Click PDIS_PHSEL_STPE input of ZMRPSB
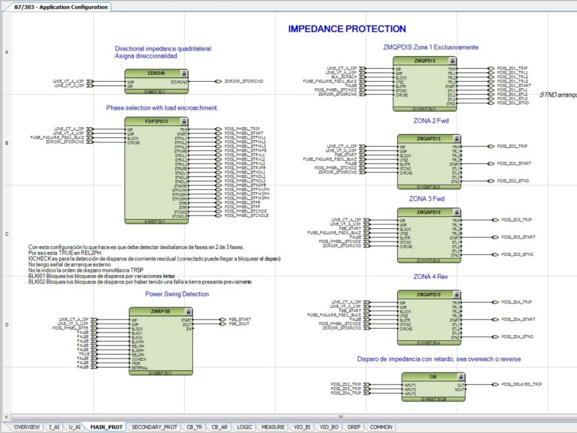Image resolution: width=577 pixels, height=433 pixels. pos(70,328)
